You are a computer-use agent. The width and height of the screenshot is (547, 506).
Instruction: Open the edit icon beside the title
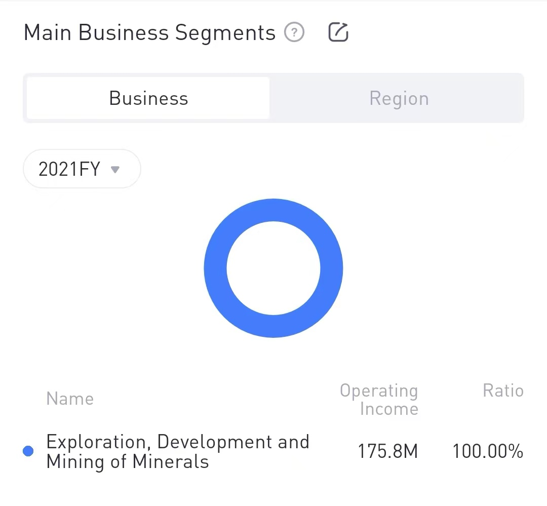(x=338, y=32)
